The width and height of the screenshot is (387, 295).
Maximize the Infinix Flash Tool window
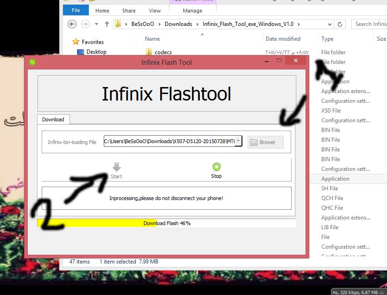(x=279, y=61)
